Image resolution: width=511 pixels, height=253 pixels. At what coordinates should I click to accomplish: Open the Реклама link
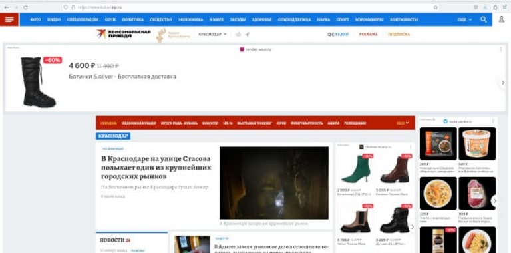[368, 34]
